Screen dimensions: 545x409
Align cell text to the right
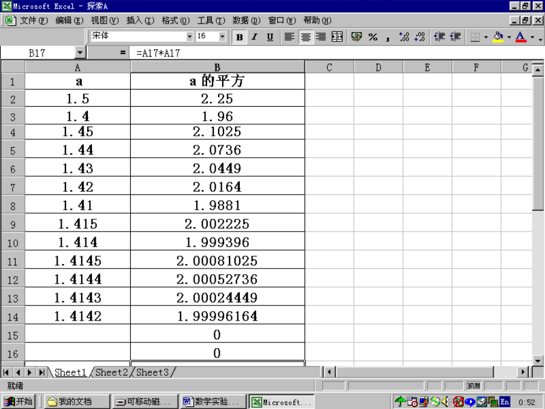click(x=321, y=37)
